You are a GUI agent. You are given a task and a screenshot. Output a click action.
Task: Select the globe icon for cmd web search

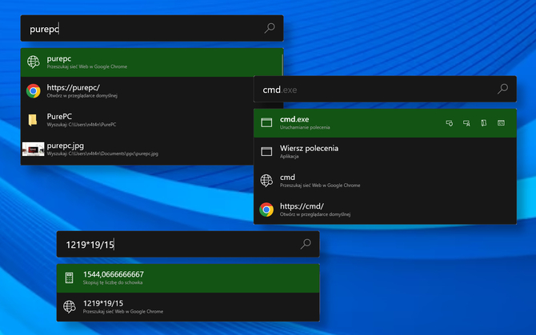pos(266,181)
